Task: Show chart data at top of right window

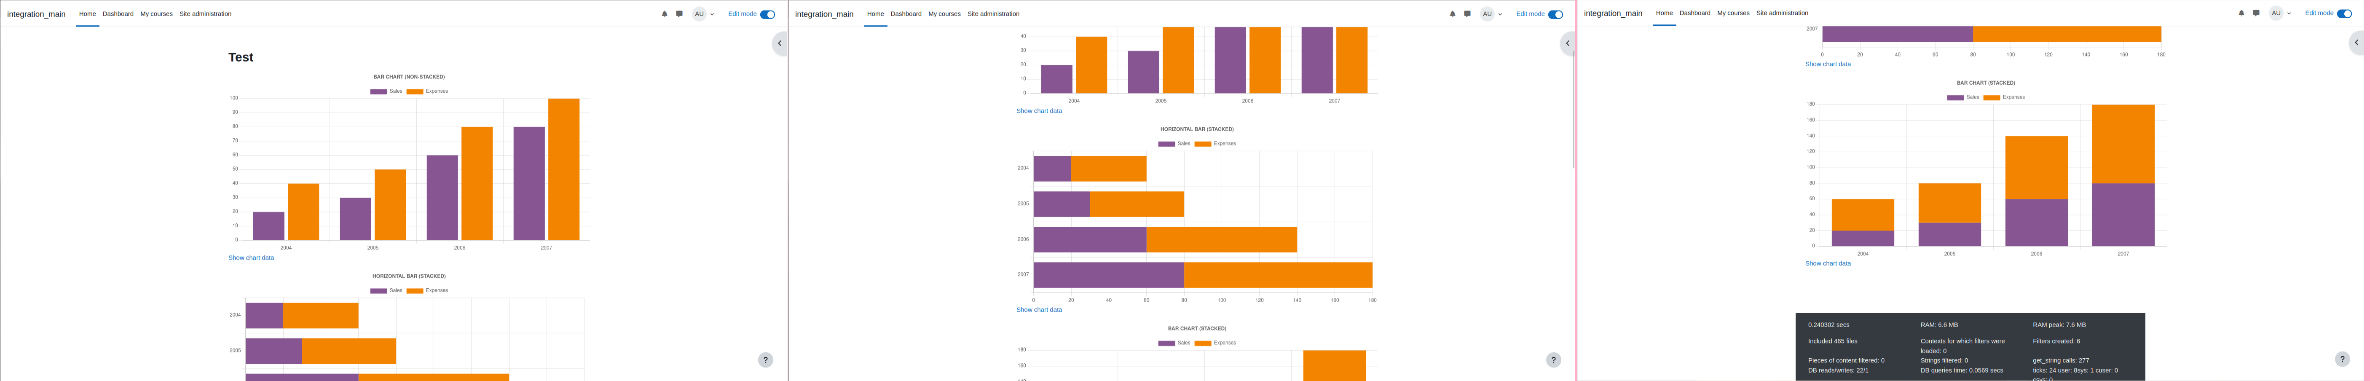Action: (1828, 64)
